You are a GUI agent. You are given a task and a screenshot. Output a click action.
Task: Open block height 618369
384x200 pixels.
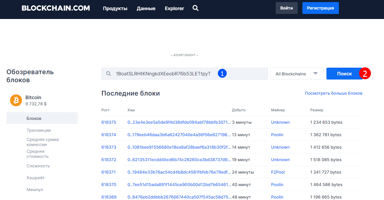(x=109, y=197)
